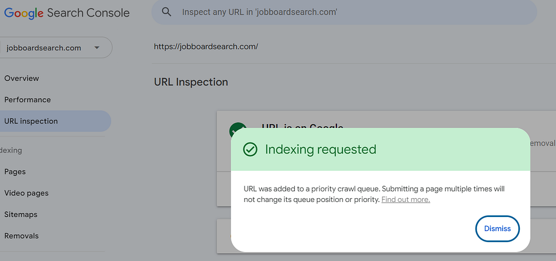Dismiss the Indexing requested dialog

tap(497, 229)
